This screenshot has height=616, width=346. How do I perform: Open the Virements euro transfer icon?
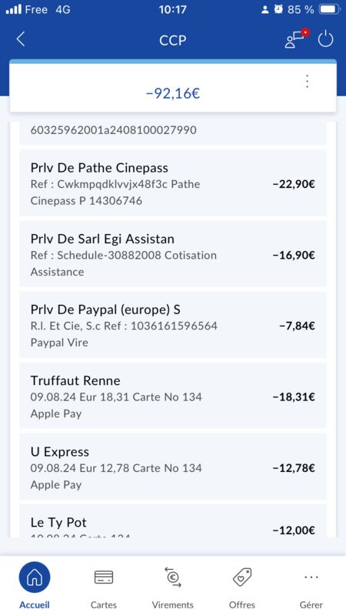(x=173, y=577)
